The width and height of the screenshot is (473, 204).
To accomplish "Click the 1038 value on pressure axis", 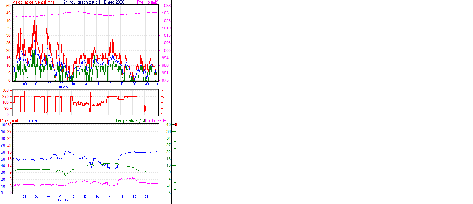I will click(x=166, y=6).
